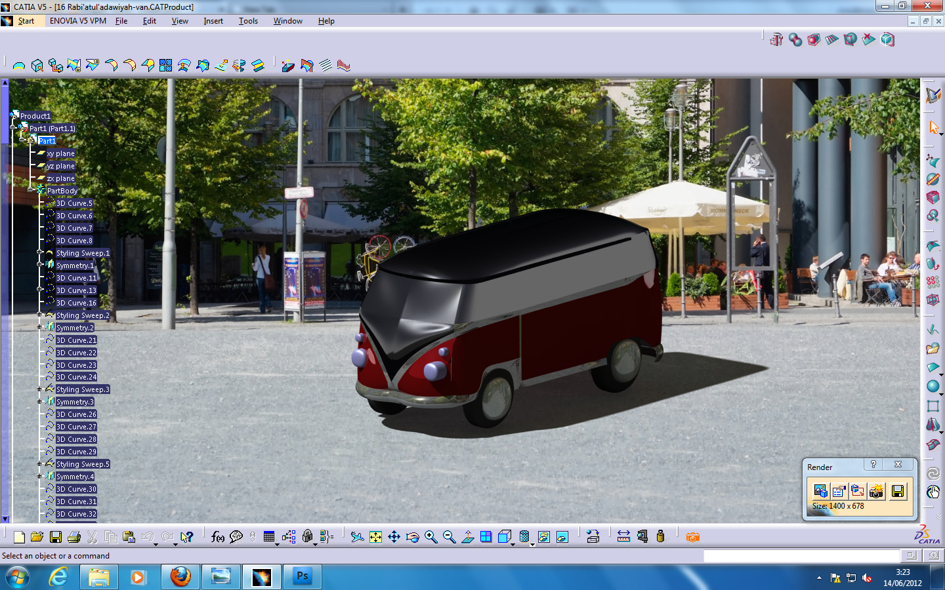The image size is (945, 590).
Task: Select the Rotate tool
Action: click(x=413, y=536)
